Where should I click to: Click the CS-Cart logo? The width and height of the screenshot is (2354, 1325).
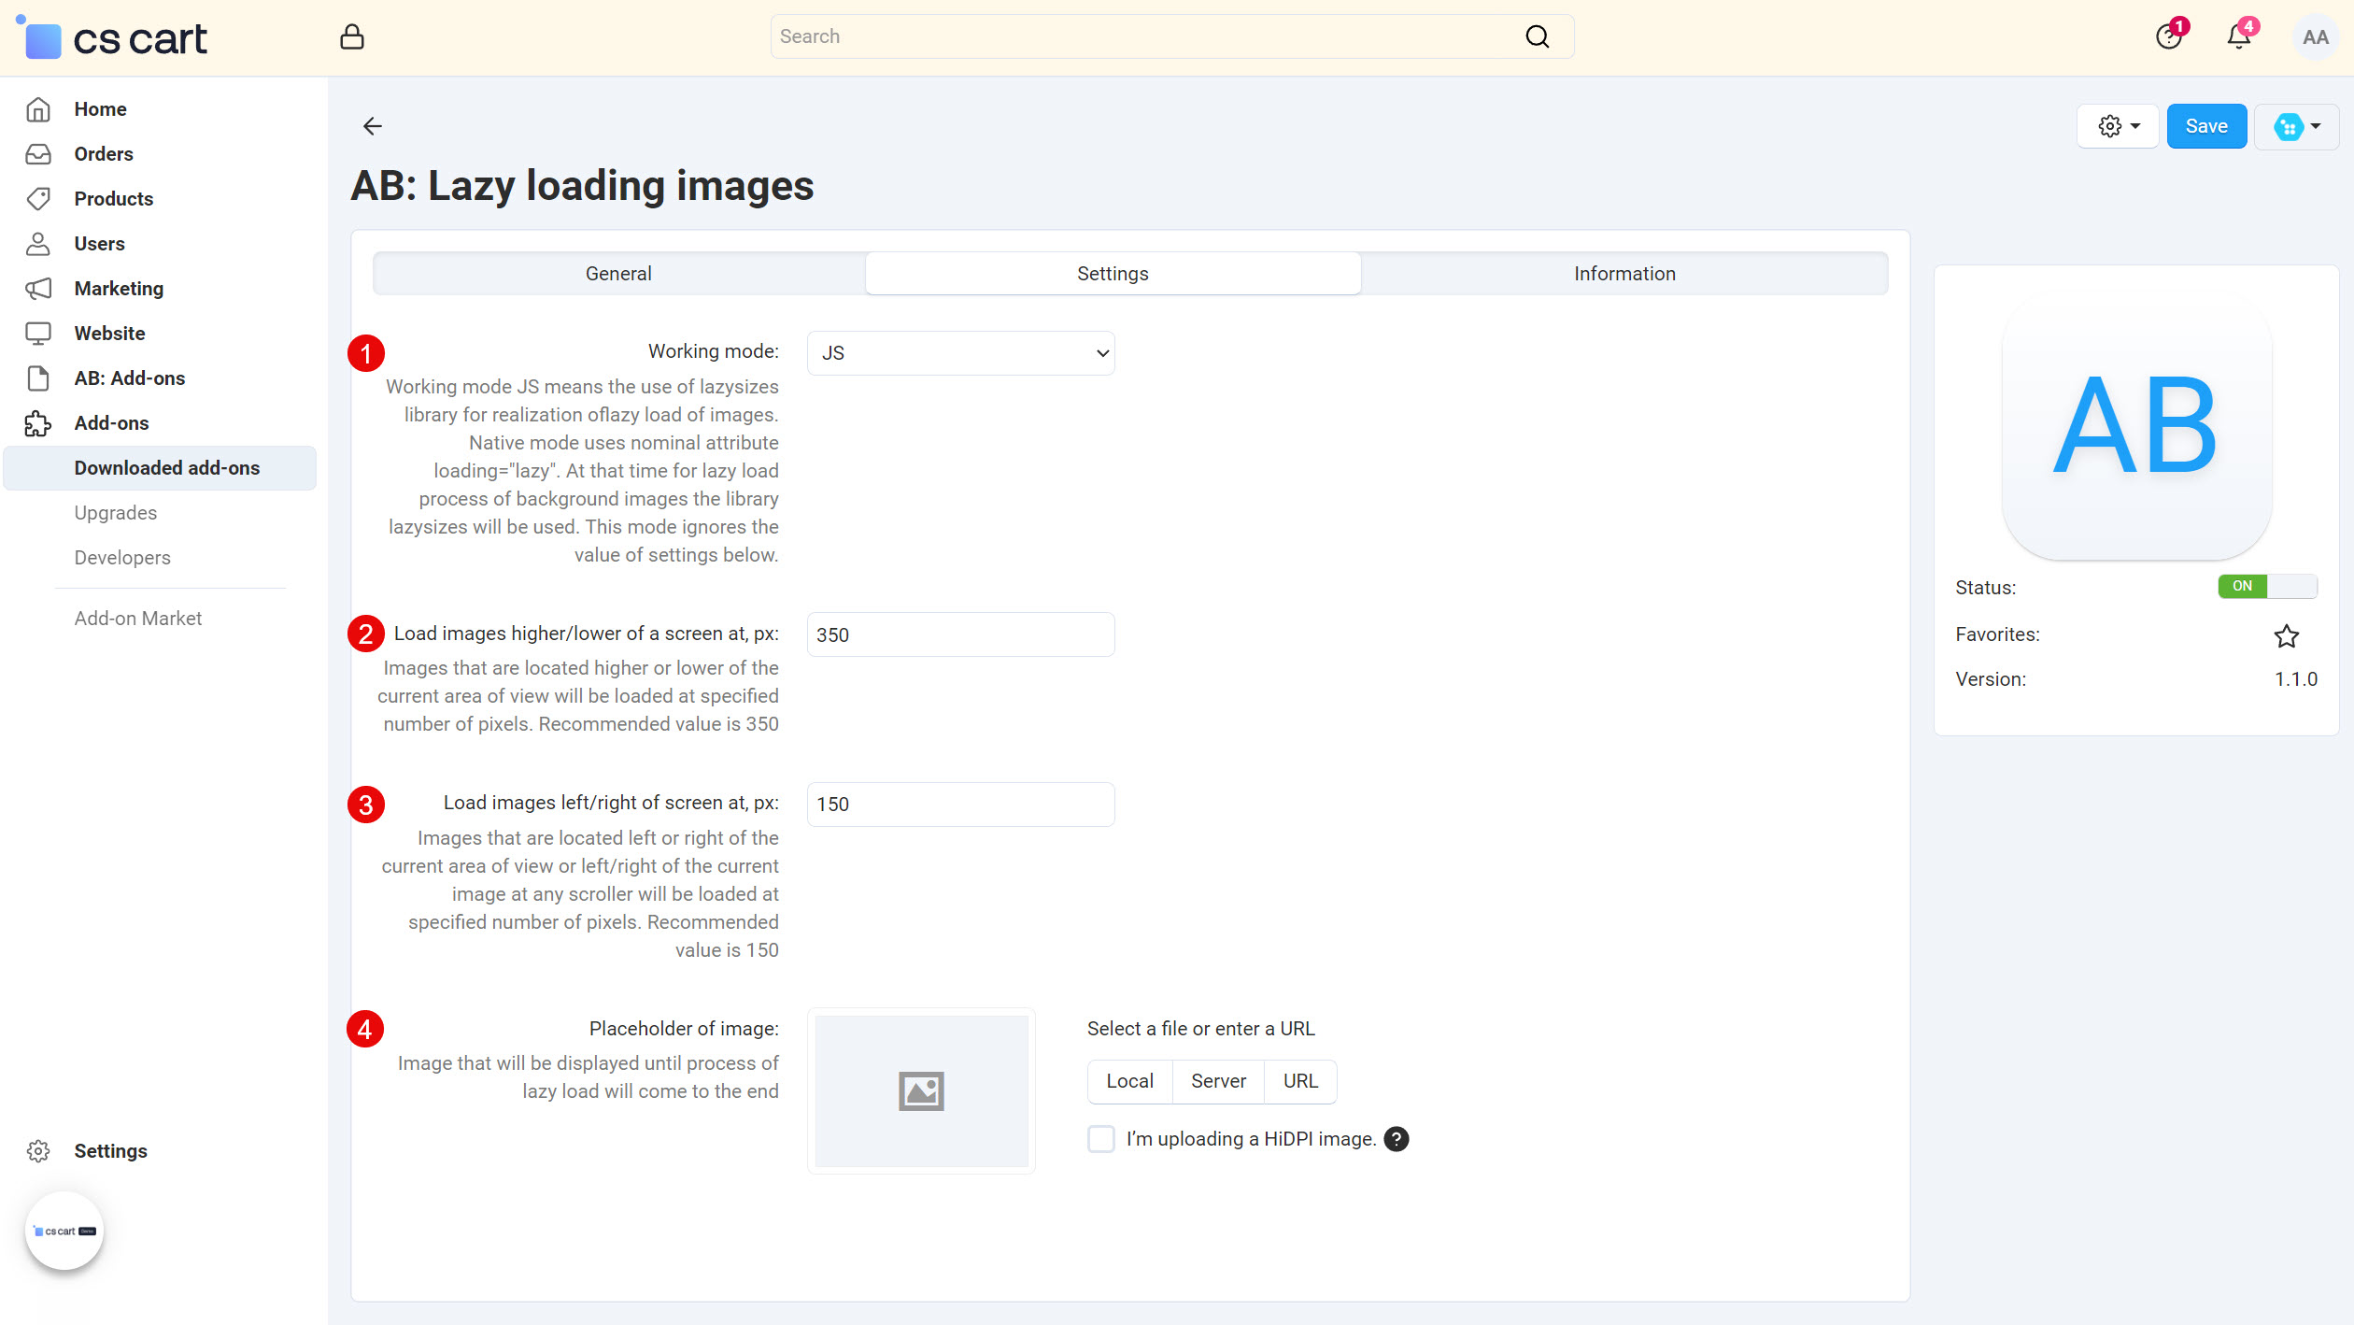pyautogui.click(x=113, y=37)
